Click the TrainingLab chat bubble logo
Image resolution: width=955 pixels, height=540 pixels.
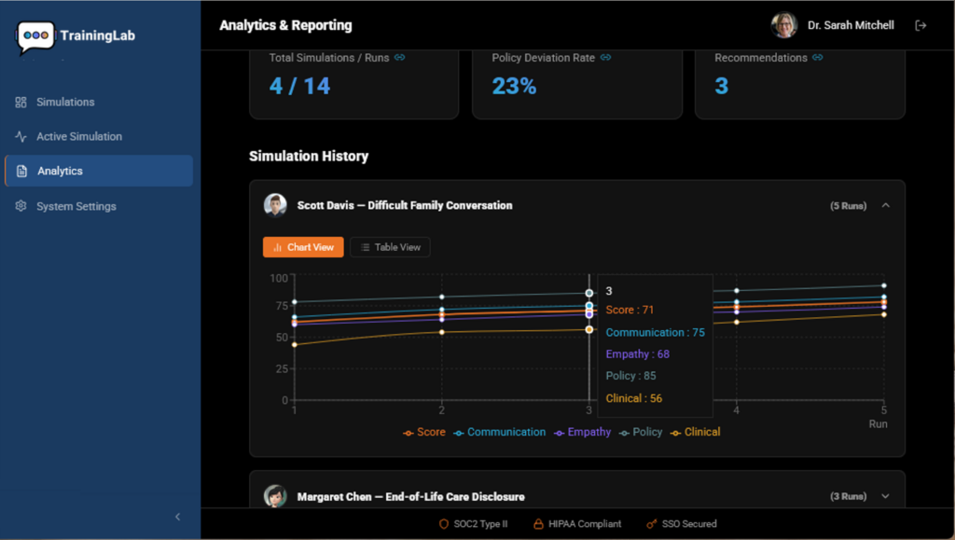pos(35,36)
